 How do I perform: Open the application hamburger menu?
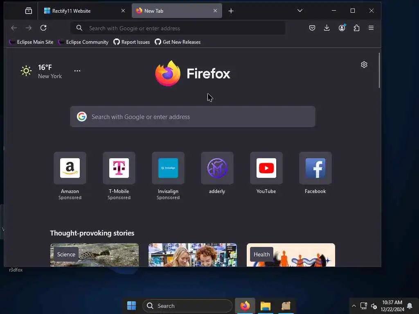pos(371,28)
